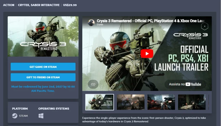Select the second screenshot thumbnail
Viewport: 221px width, 126px height.
point(131,102)
